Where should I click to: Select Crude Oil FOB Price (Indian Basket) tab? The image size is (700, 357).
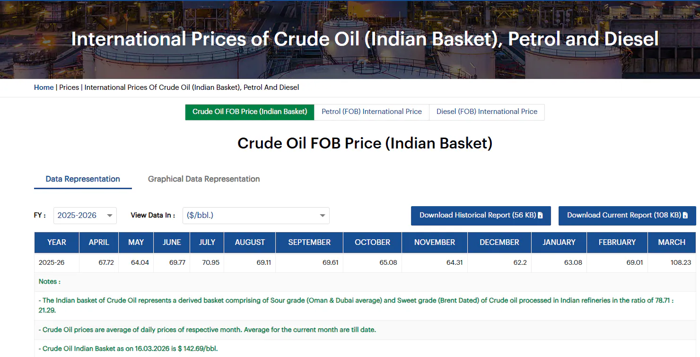250,112
